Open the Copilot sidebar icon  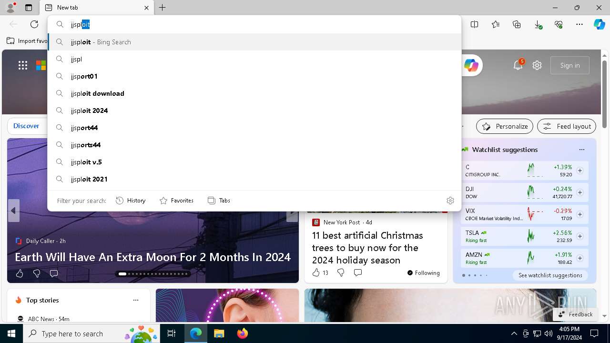(599, 24)
